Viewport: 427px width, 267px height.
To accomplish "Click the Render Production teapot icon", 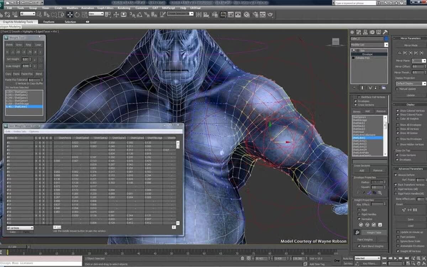I will tap(270, 14).
